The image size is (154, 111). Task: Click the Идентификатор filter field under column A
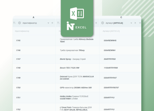tap(33, 31)
